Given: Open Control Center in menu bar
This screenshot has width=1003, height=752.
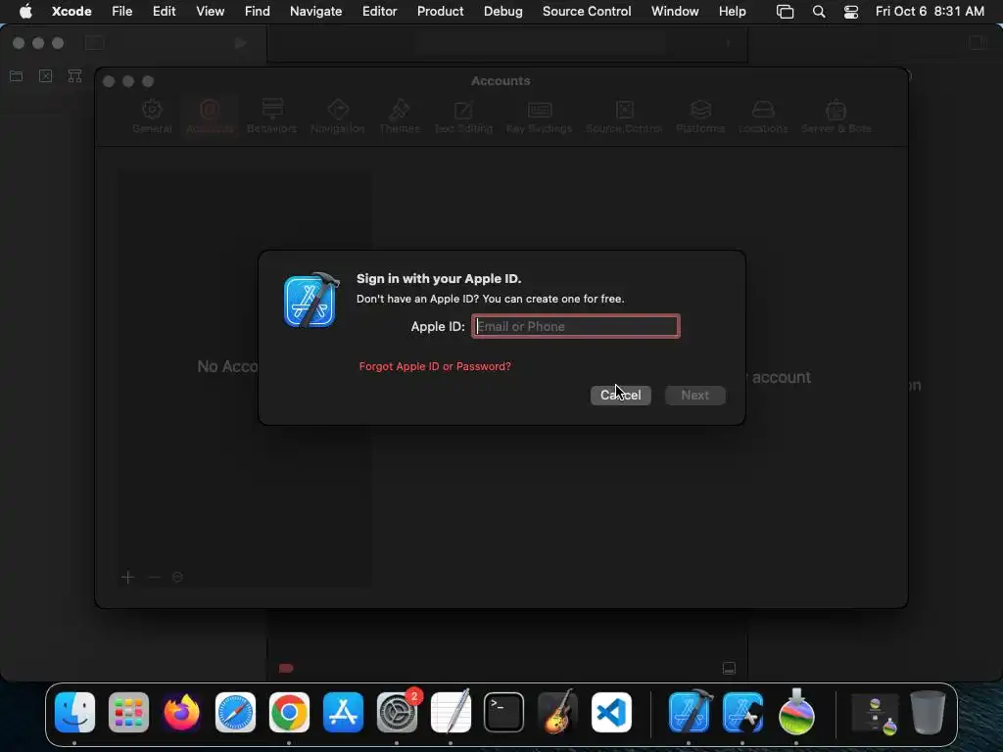Looking at the screenshot, I should point(851,12).
